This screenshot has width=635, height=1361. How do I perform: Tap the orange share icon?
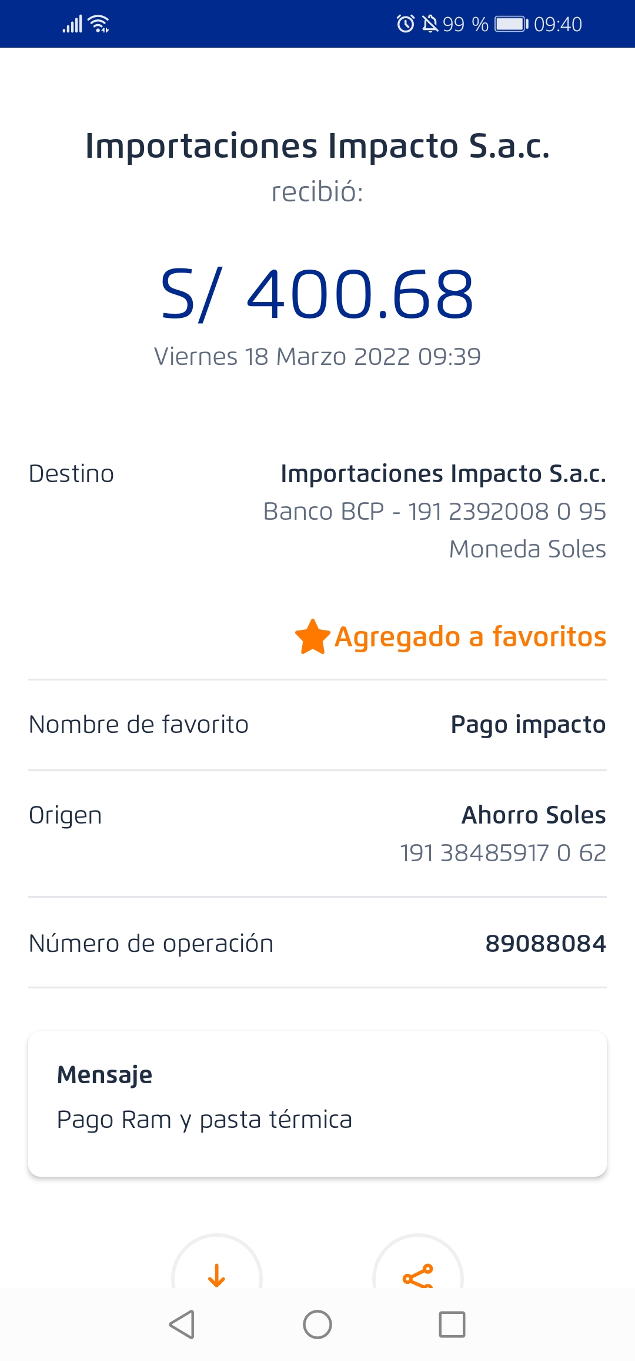418,1276
